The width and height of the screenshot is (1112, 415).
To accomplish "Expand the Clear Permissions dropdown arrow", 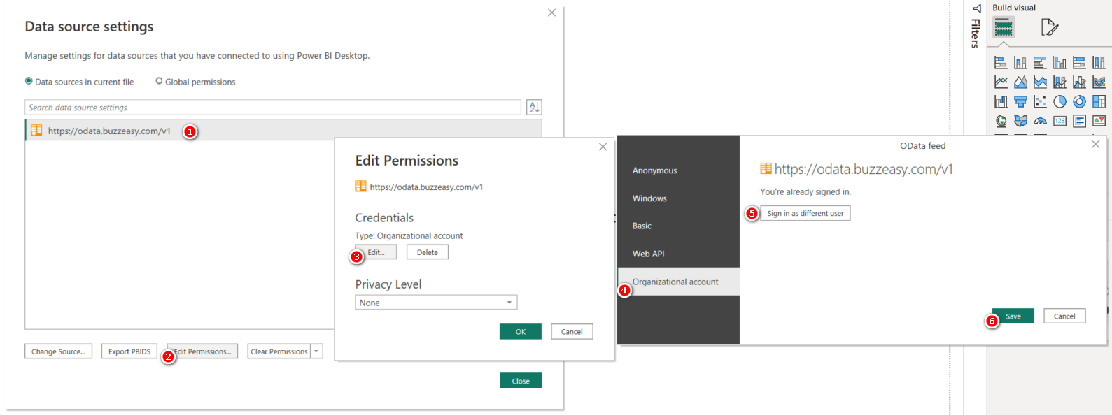I will click(316, 351).
